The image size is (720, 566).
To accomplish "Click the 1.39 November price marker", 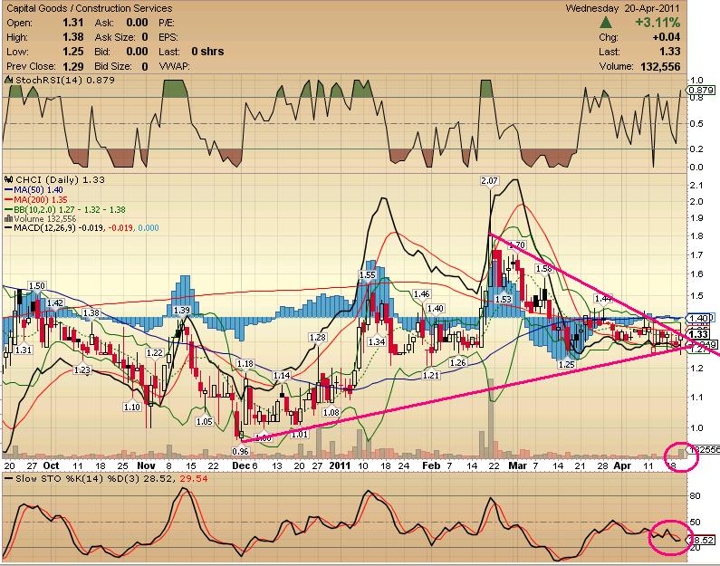I will click(x=182, y=311).
